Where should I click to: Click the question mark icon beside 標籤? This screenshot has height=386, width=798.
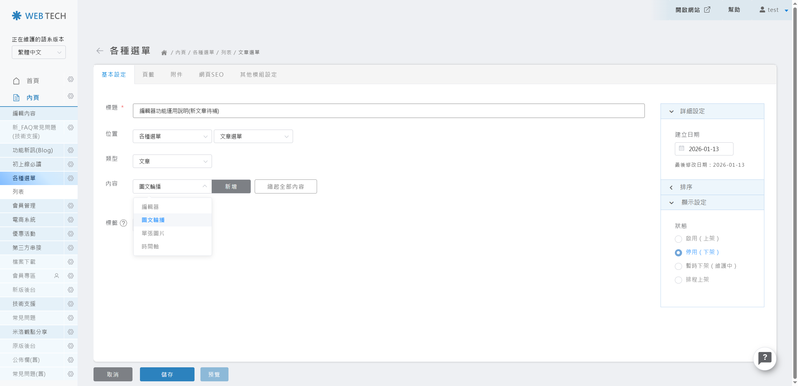click(x=123, y=223)
